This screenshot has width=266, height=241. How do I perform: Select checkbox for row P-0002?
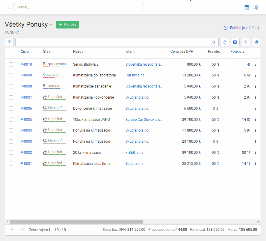11,153
